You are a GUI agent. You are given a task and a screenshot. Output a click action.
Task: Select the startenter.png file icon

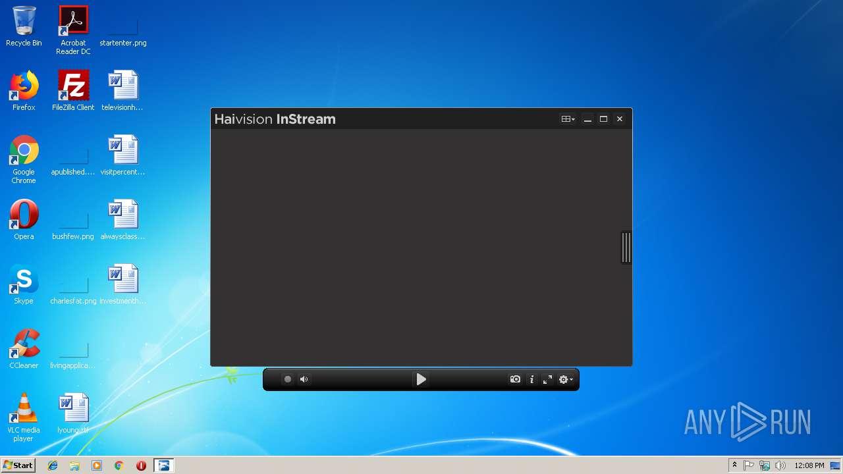click(123, 26)
